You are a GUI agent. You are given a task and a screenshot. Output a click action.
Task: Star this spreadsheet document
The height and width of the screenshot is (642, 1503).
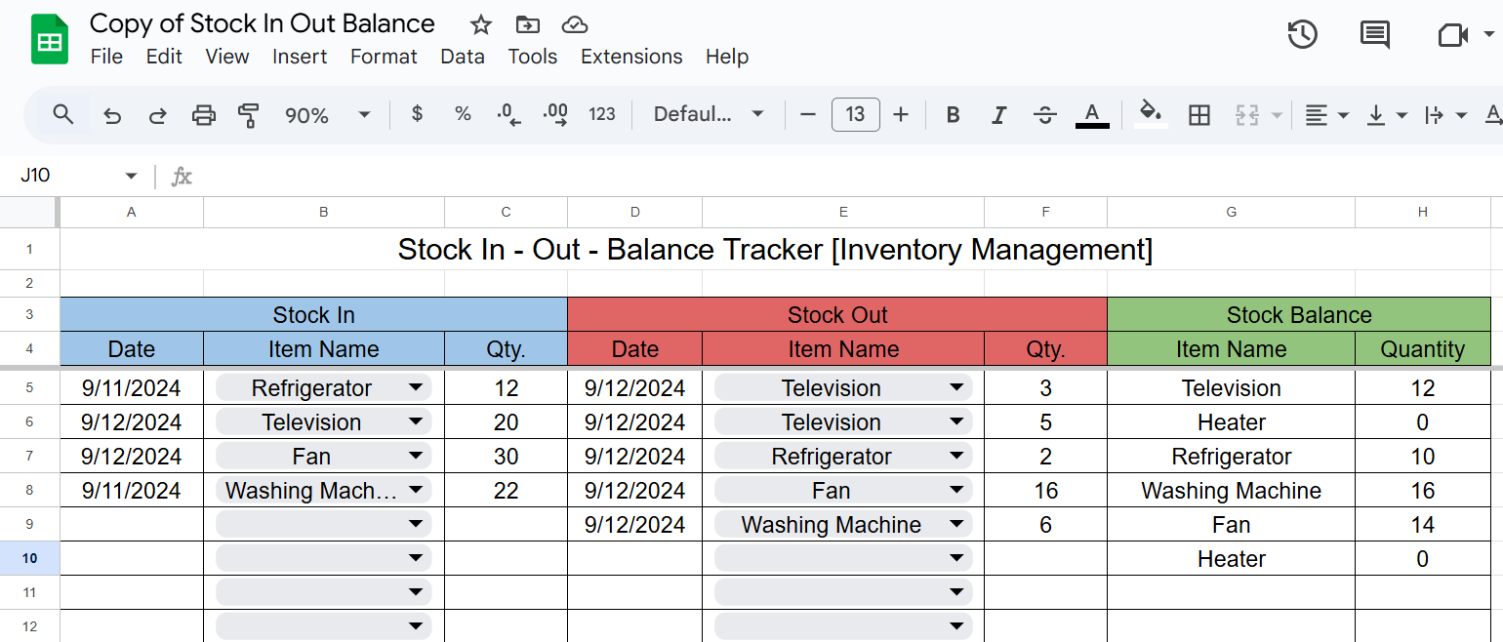480,24
